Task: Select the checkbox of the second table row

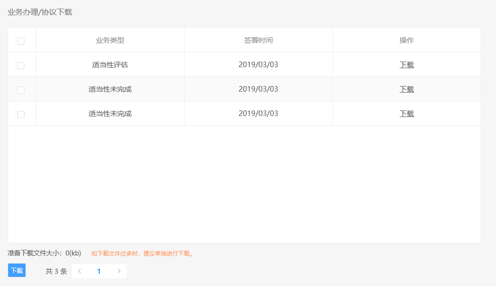Action: tap(21, 90)
